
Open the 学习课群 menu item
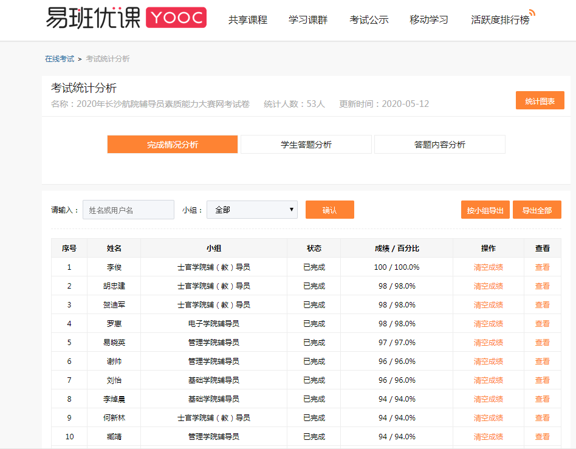point(308,20)
